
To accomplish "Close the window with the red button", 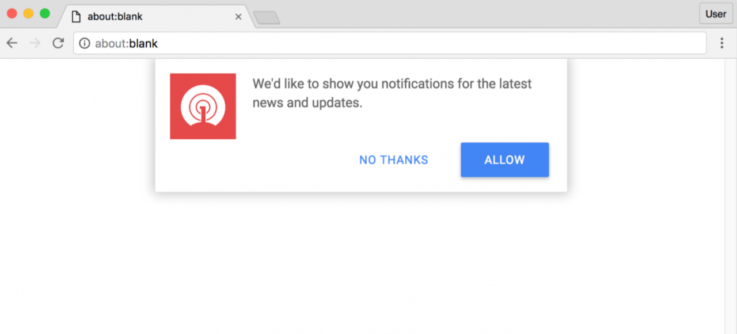I will click(12, 13).
